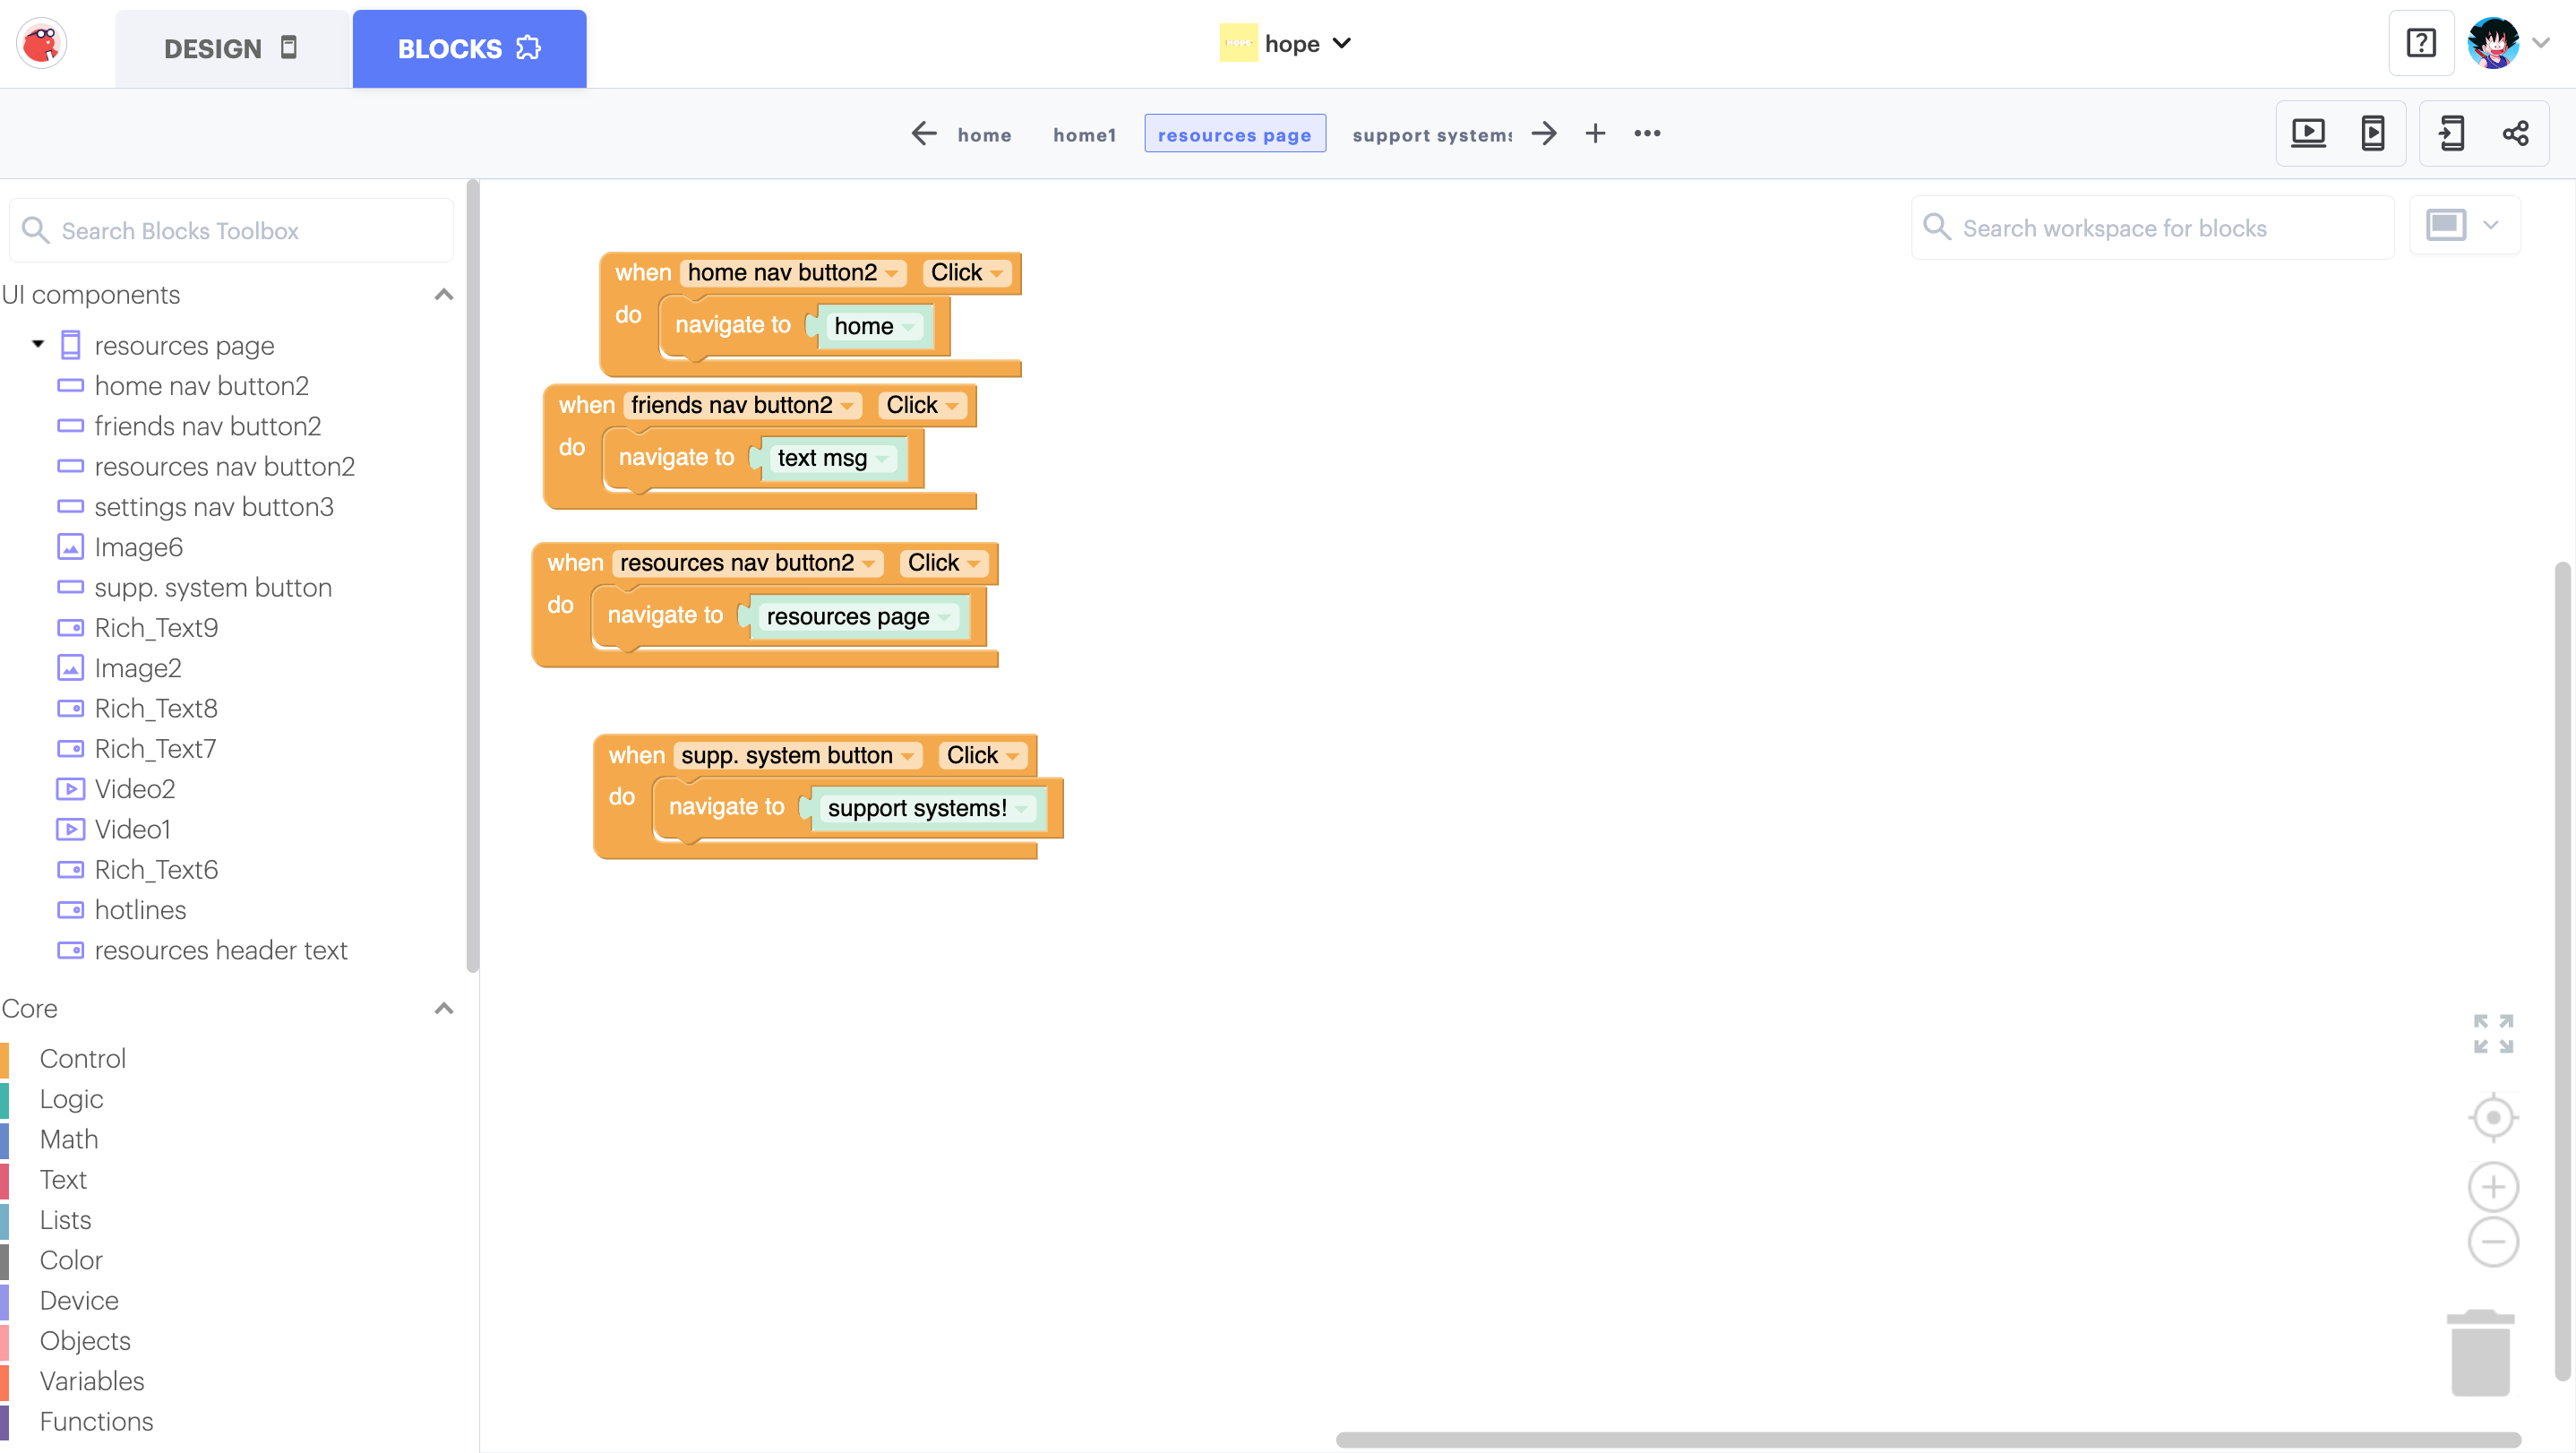2576x1453 pixels.
Task: Click the share project icon
Action: 2515,133
